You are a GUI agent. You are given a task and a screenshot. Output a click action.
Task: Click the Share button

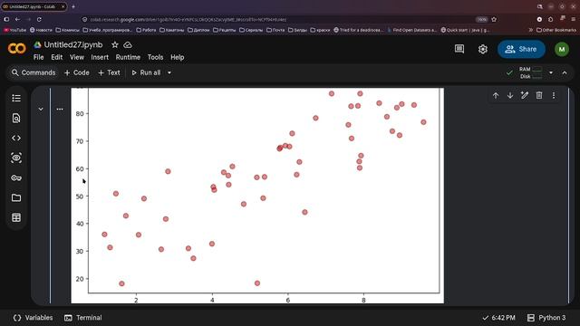(521, 49)
